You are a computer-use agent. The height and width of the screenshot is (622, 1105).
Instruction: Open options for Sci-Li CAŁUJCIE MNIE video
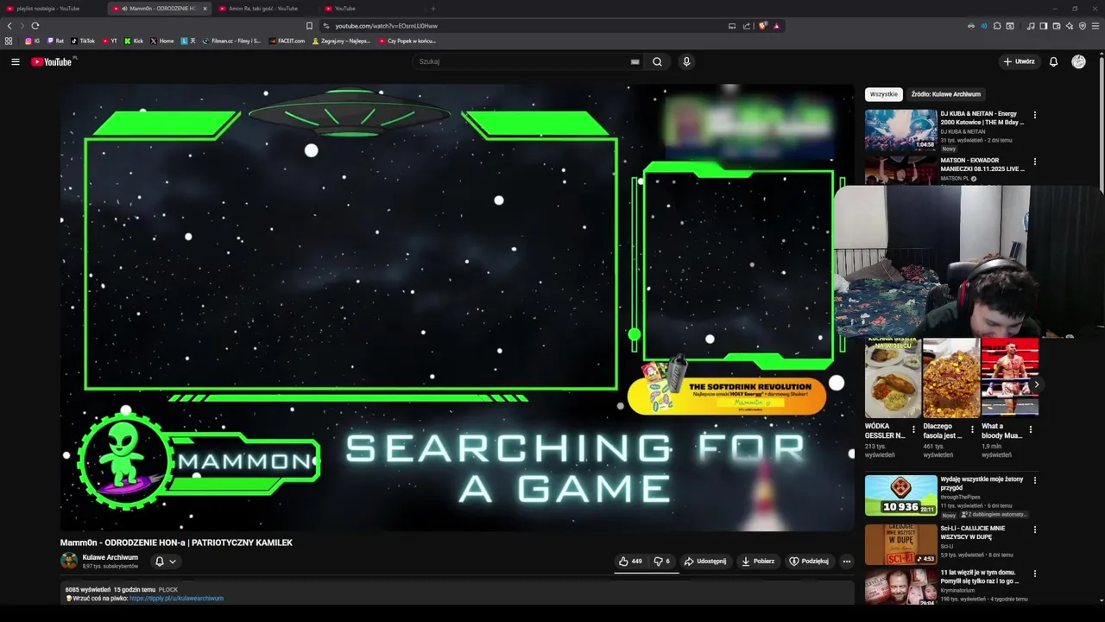click(x=1035, y=529)
